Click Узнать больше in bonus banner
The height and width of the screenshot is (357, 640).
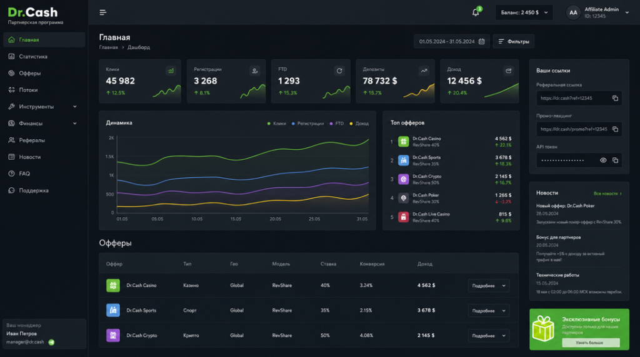pyautogui.click(x=591, y=343)
